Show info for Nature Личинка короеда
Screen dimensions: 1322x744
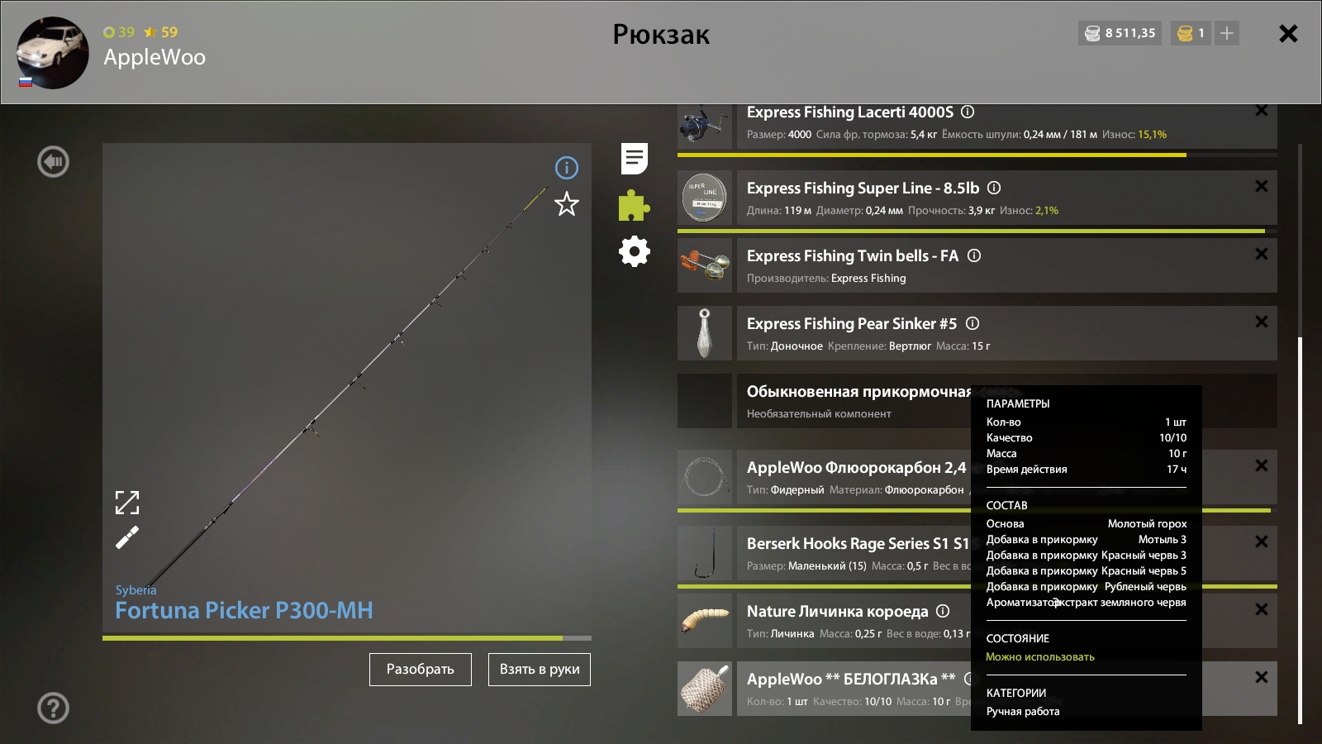[x=943, y=611]
